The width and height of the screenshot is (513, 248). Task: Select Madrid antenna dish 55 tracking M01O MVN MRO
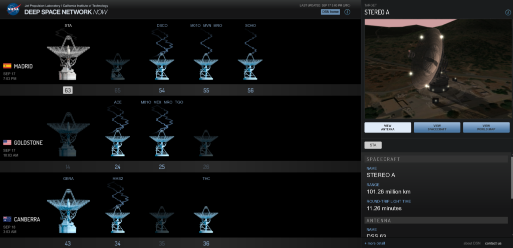[x=206, y=66]
